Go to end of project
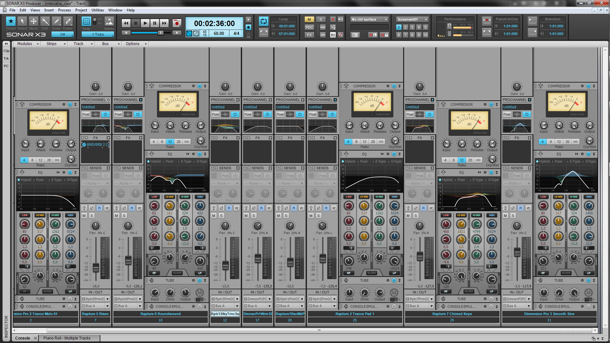This screenshot has width=610, height=343. [x=177, y=33]
